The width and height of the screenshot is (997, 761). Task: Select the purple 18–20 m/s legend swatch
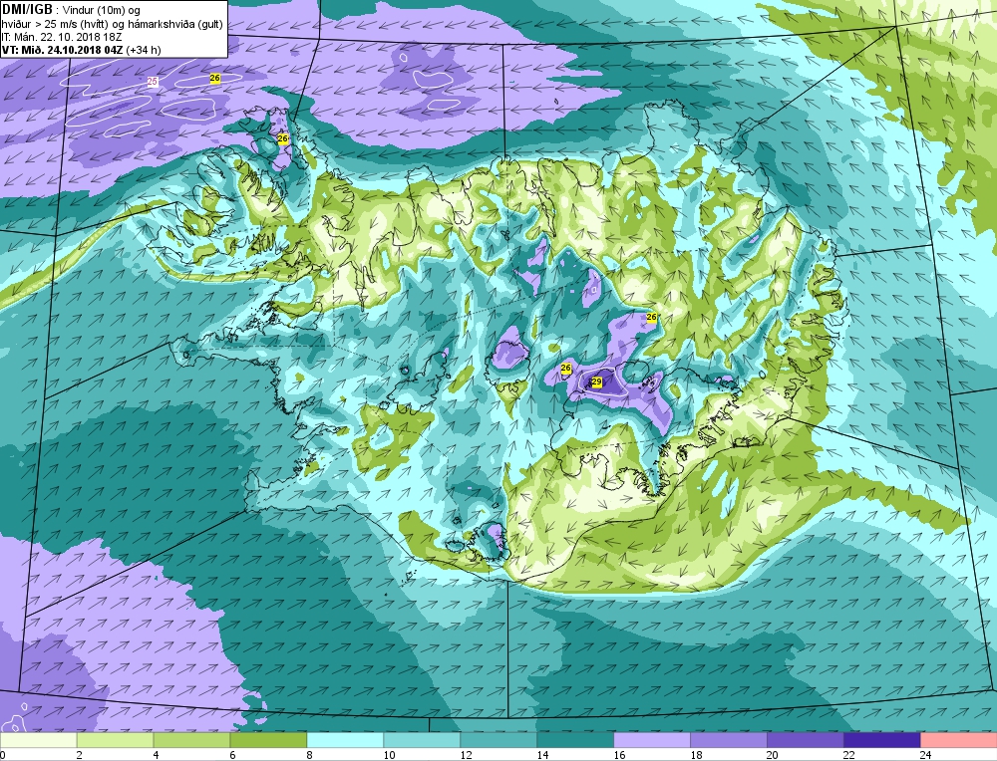[x=729, y=740]
